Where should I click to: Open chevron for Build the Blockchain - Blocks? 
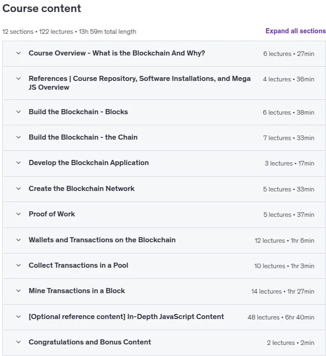coord(18,112)
